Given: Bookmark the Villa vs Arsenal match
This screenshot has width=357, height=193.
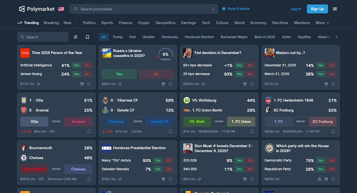Looking at the screenshot, I should pyautogui.click(x=89, y=131).
